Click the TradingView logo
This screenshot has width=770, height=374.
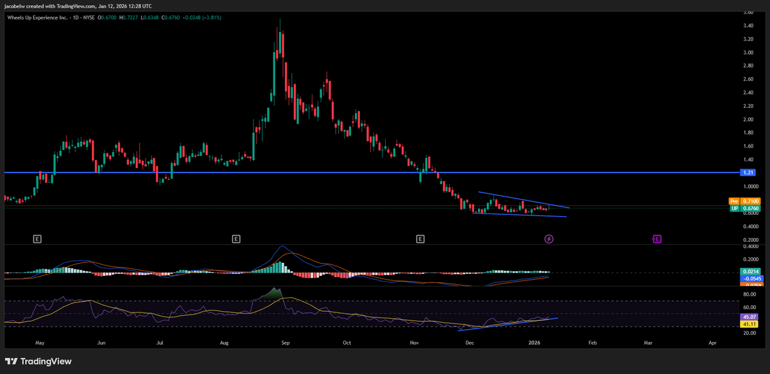[38, 361]
